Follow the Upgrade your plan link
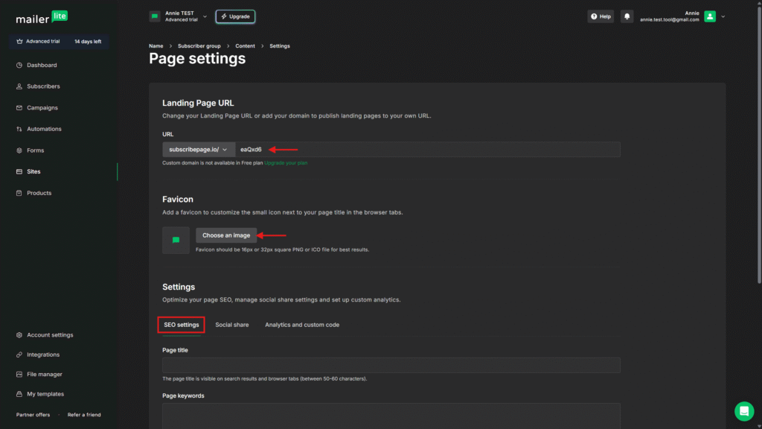This screenshot has height=429, width=762. (286, 162)
